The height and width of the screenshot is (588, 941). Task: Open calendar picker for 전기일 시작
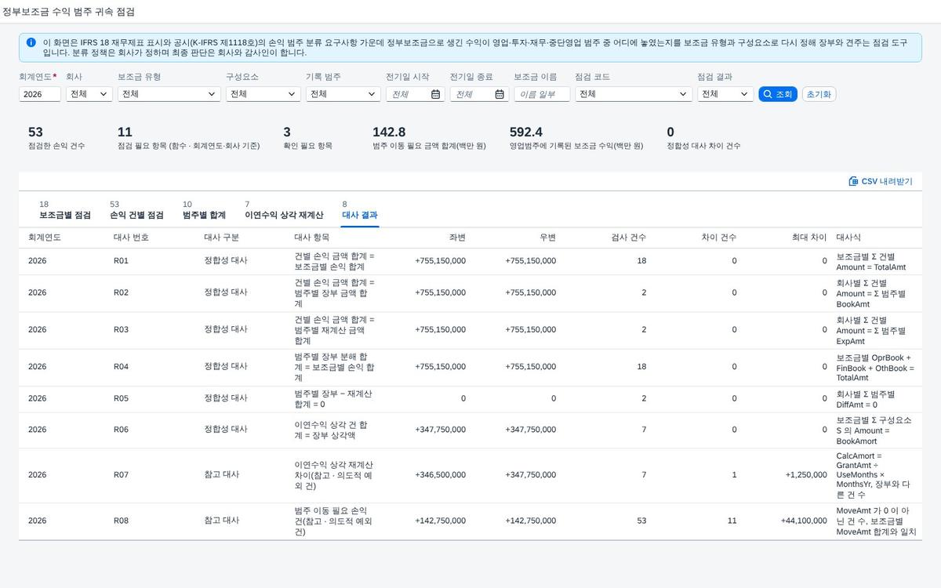pyautogui.click(x=436, y=94)
